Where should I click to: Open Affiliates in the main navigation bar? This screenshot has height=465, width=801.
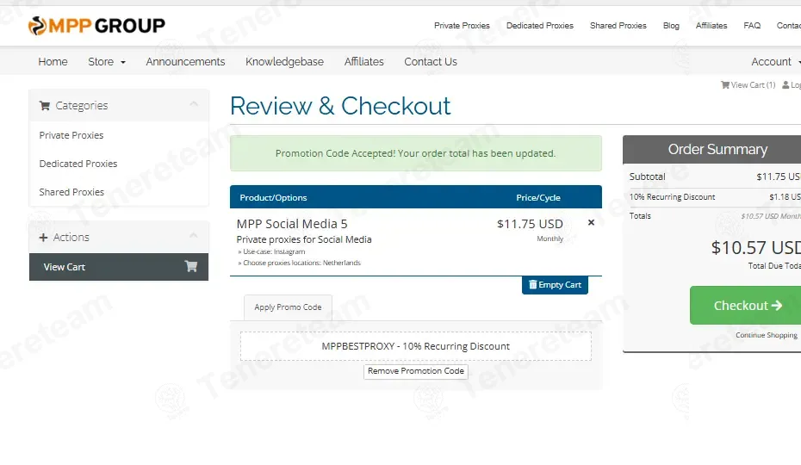[363, 62]
